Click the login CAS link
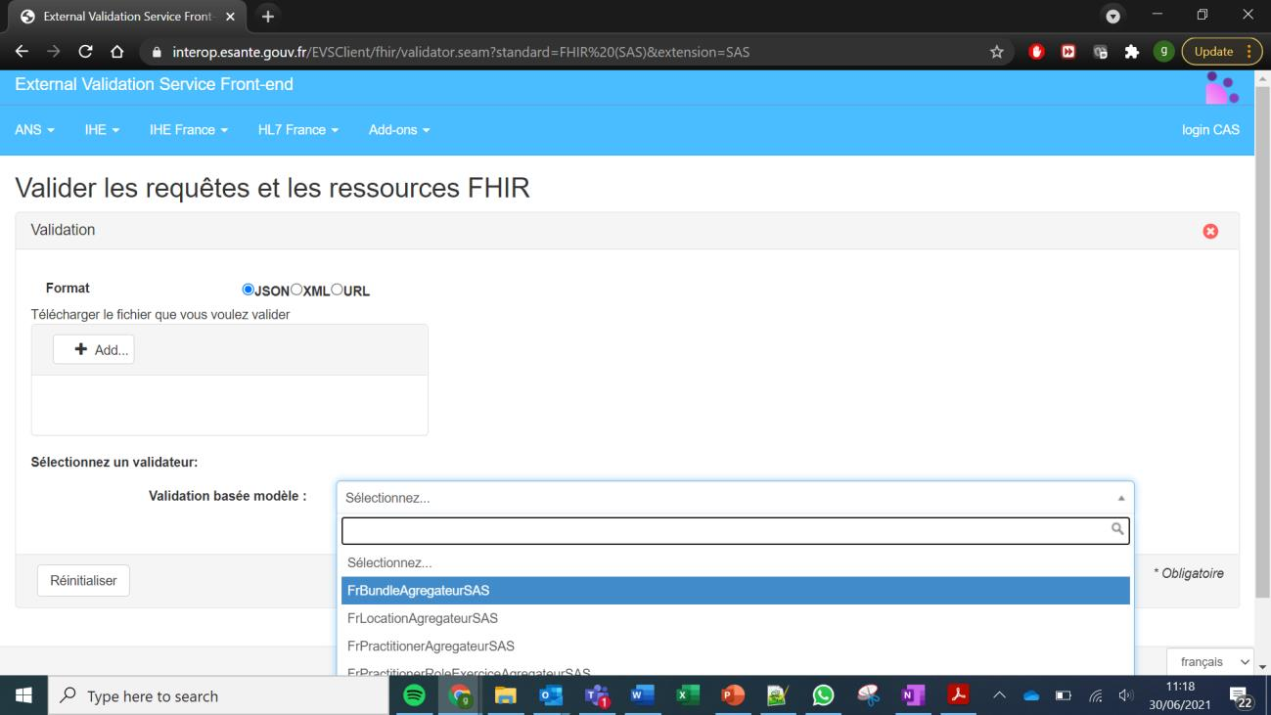The height and width of the screenshot is (715, 1271). 1210,130
